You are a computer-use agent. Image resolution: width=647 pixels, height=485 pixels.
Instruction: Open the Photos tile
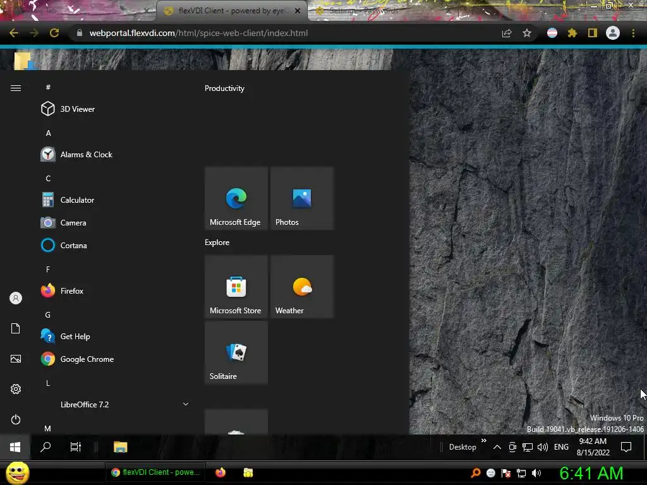pos(302,198)
